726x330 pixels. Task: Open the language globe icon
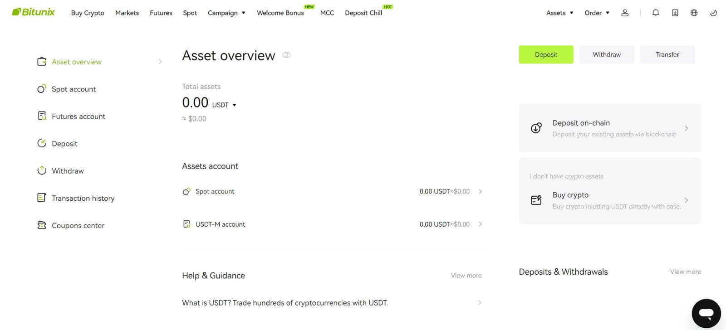(x=694, y=13)
